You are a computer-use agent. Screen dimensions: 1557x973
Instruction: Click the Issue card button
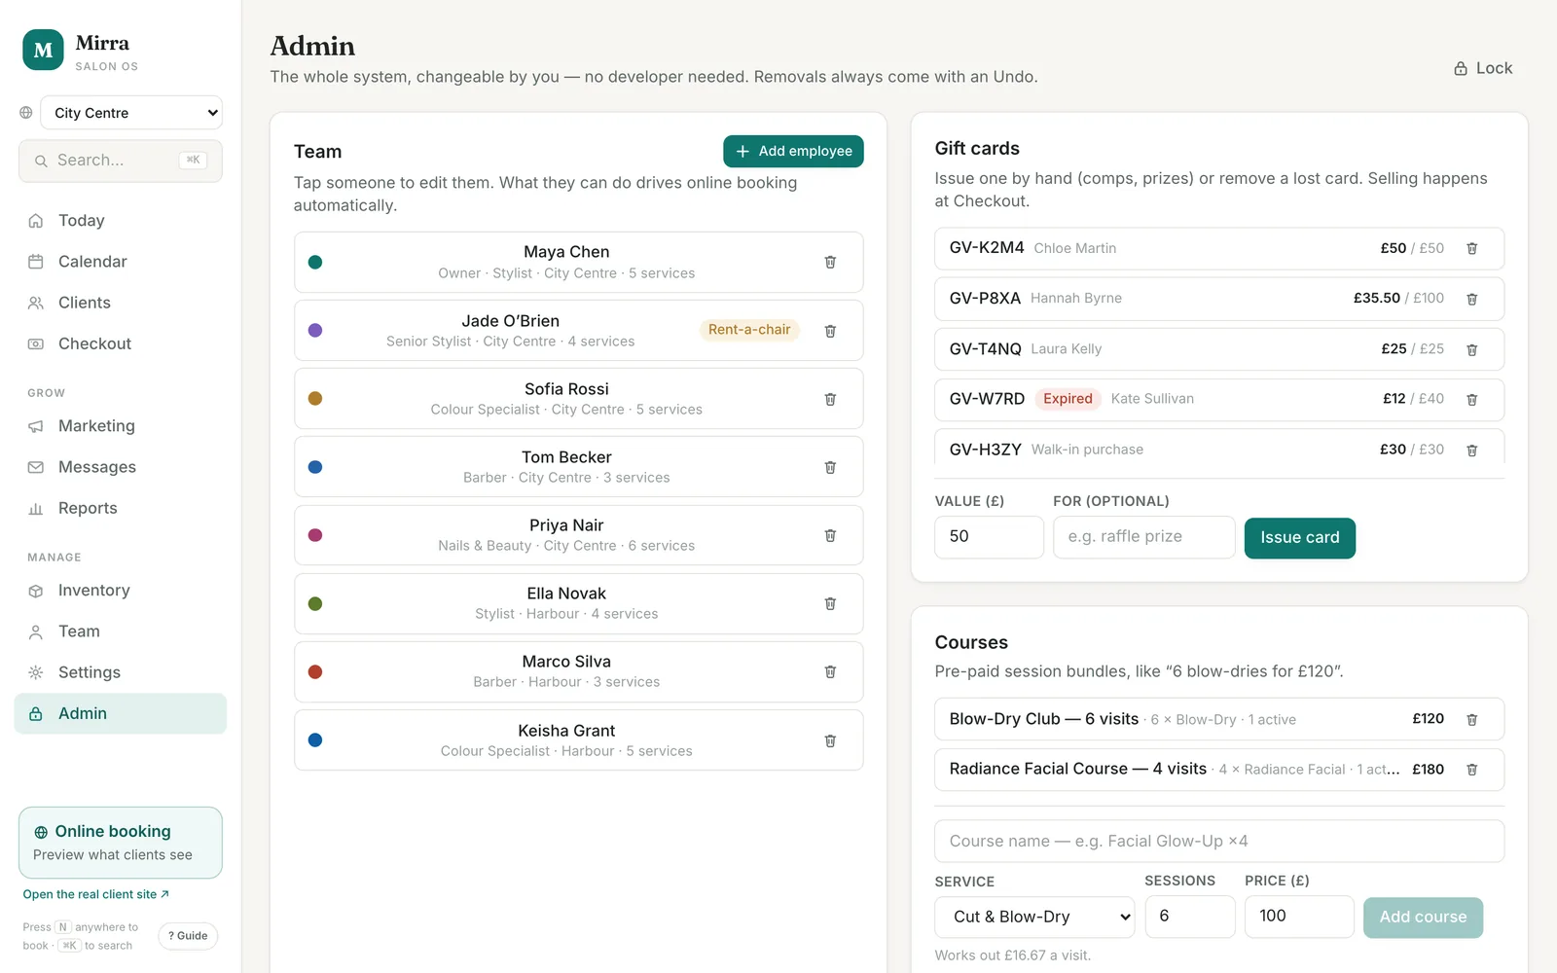[1300, 538]
